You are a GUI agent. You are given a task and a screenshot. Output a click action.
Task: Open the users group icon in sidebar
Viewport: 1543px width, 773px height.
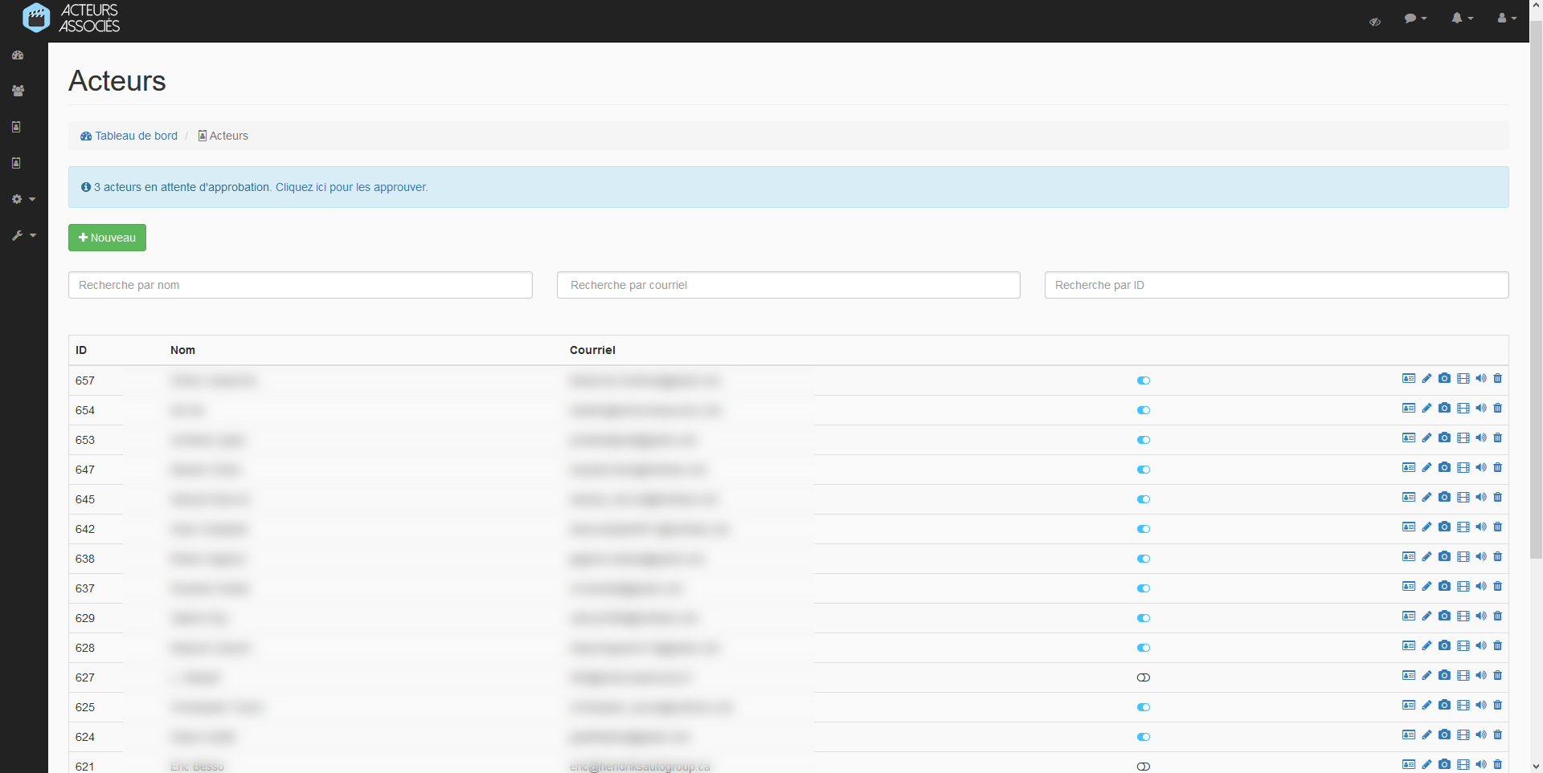18,91
